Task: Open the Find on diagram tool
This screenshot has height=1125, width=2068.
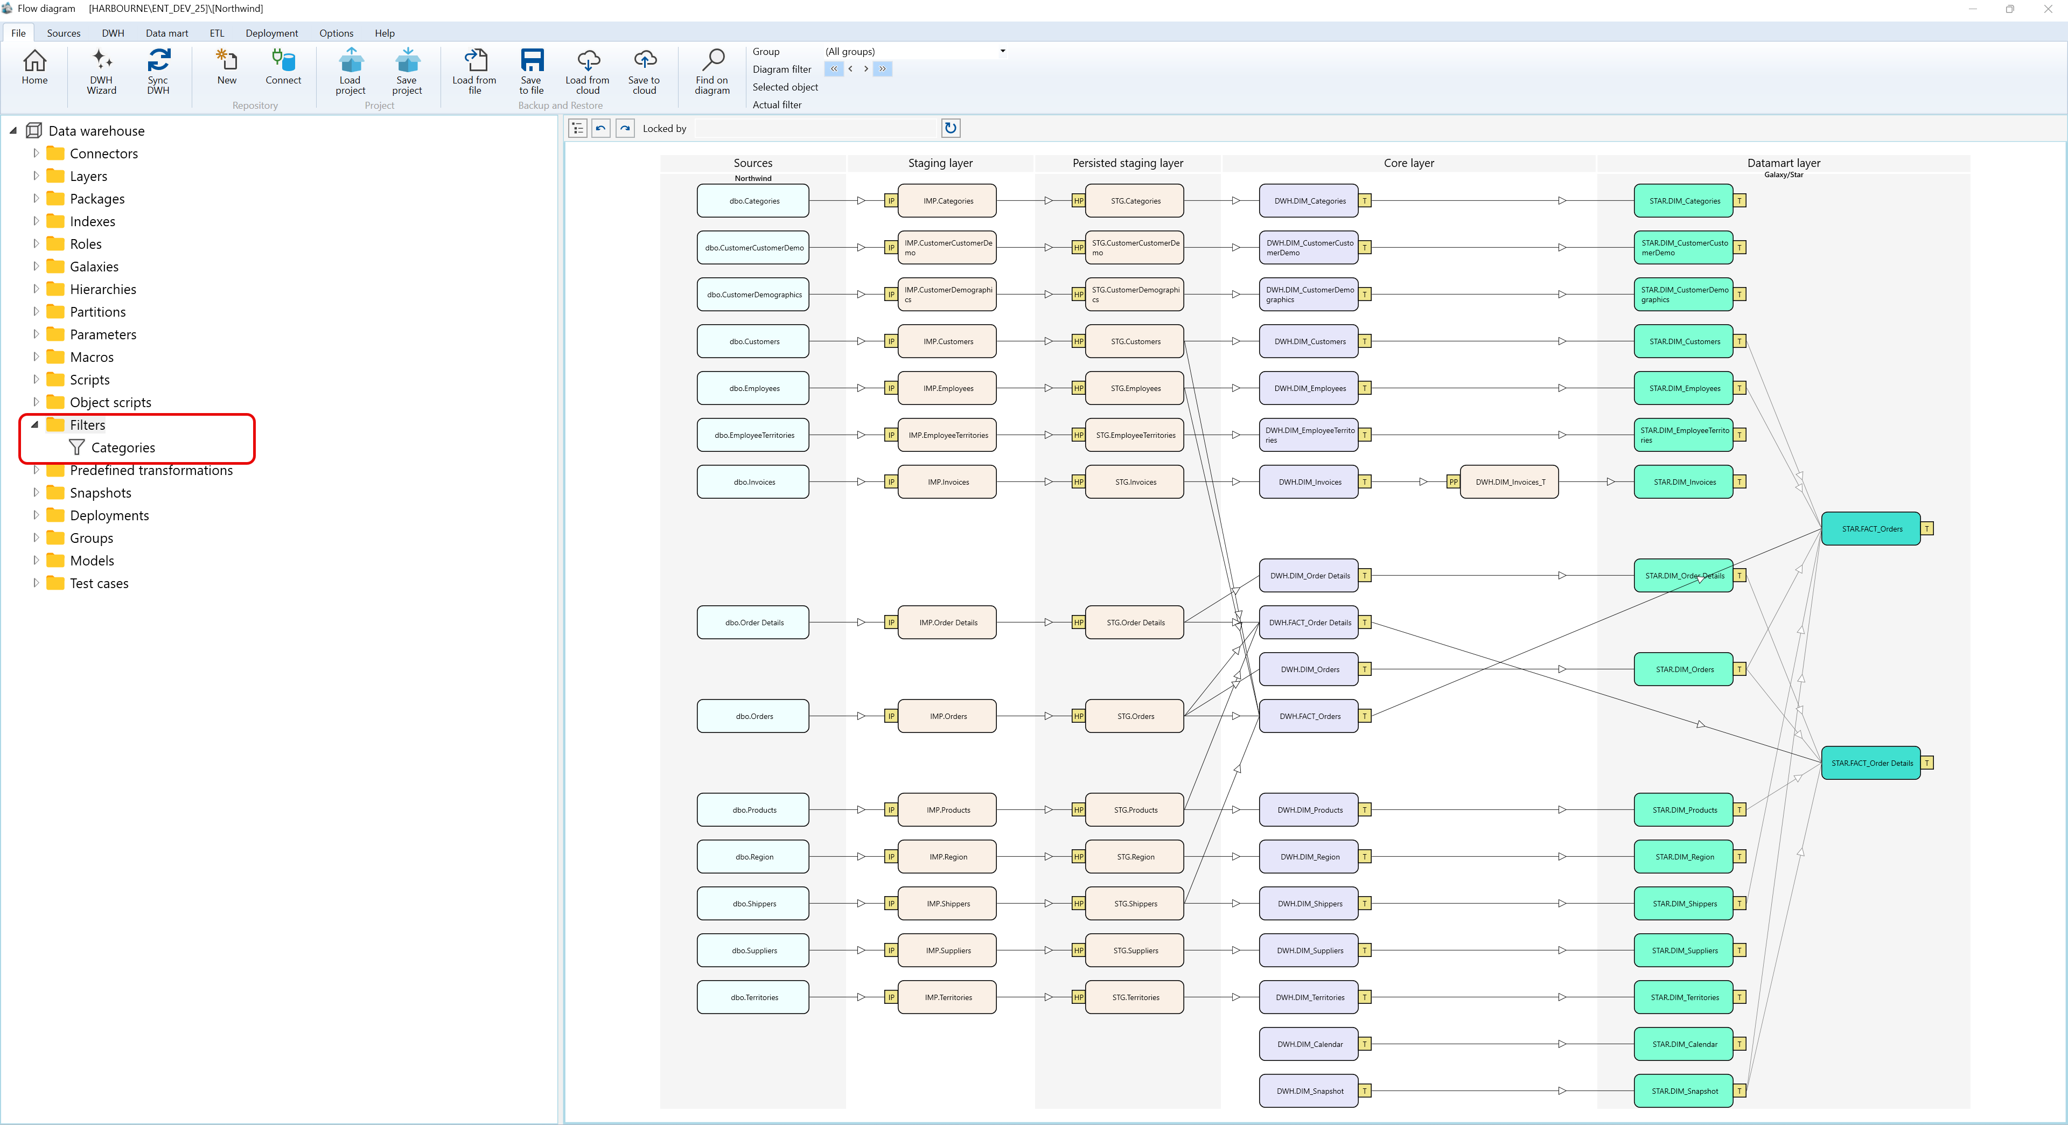Action: click(712, 72)
